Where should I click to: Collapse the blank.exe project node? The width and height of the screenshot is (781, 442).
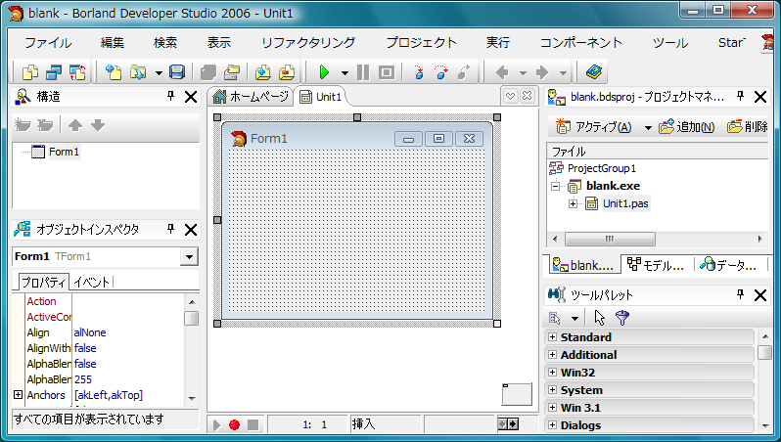(555, 186)
